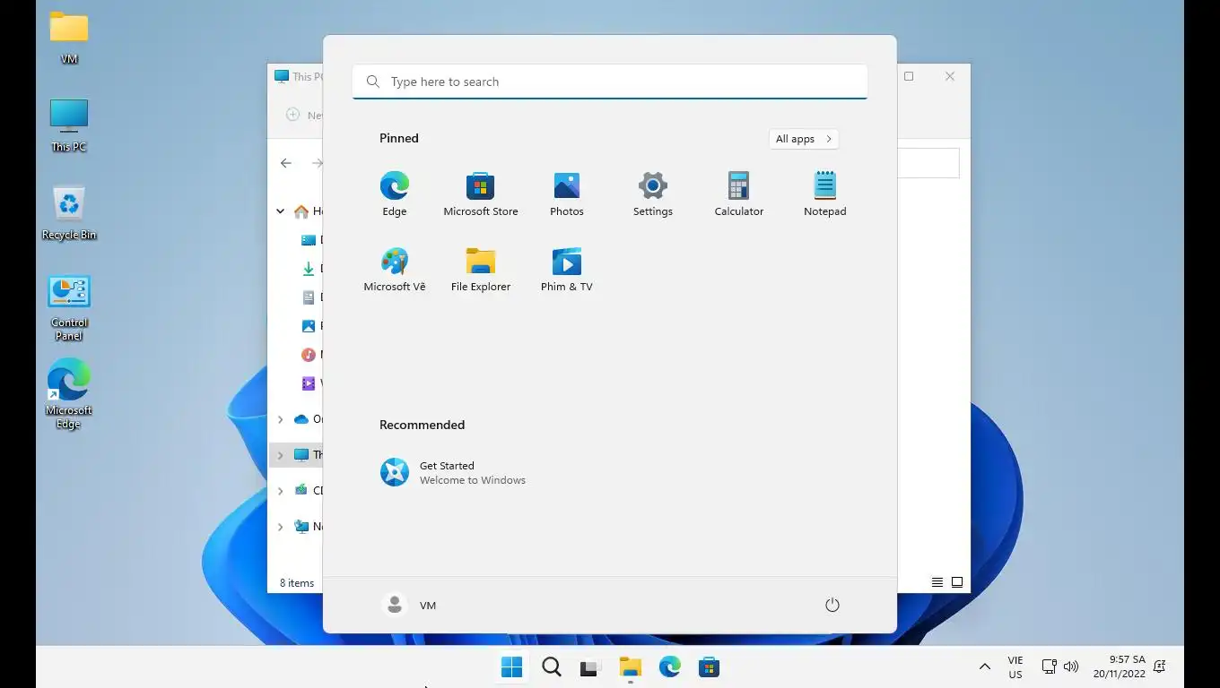The image size is (1220, 688).
Task: Select Control Panel desktop icon
Action: 69,308
